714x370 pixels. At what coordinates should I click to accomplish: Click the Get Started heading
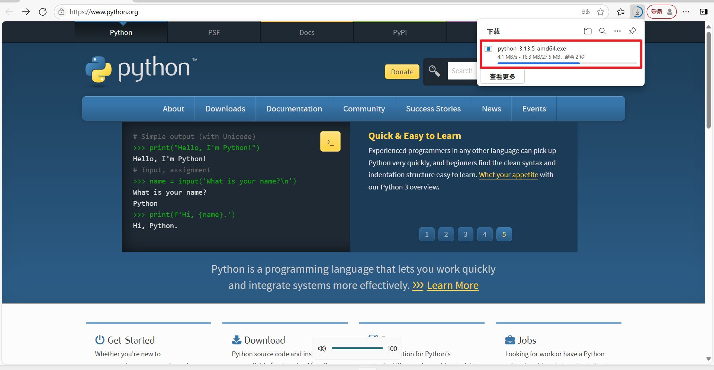(x=131, y=340)
